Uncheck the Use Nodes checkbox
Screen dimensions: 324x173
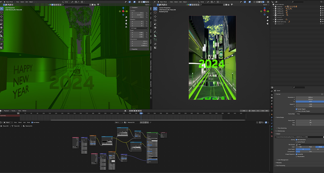click(32, 122)
